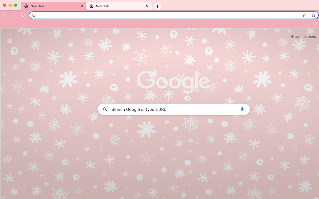Click the magnifier icon in the search box
This screenshot has width=319, height=199.
[x=105, y=109]
